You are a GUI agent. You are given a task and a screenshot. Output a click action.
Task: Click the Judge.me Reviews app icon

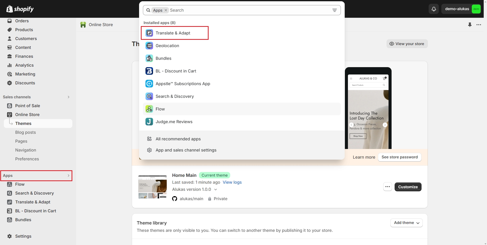click(149, 122)
